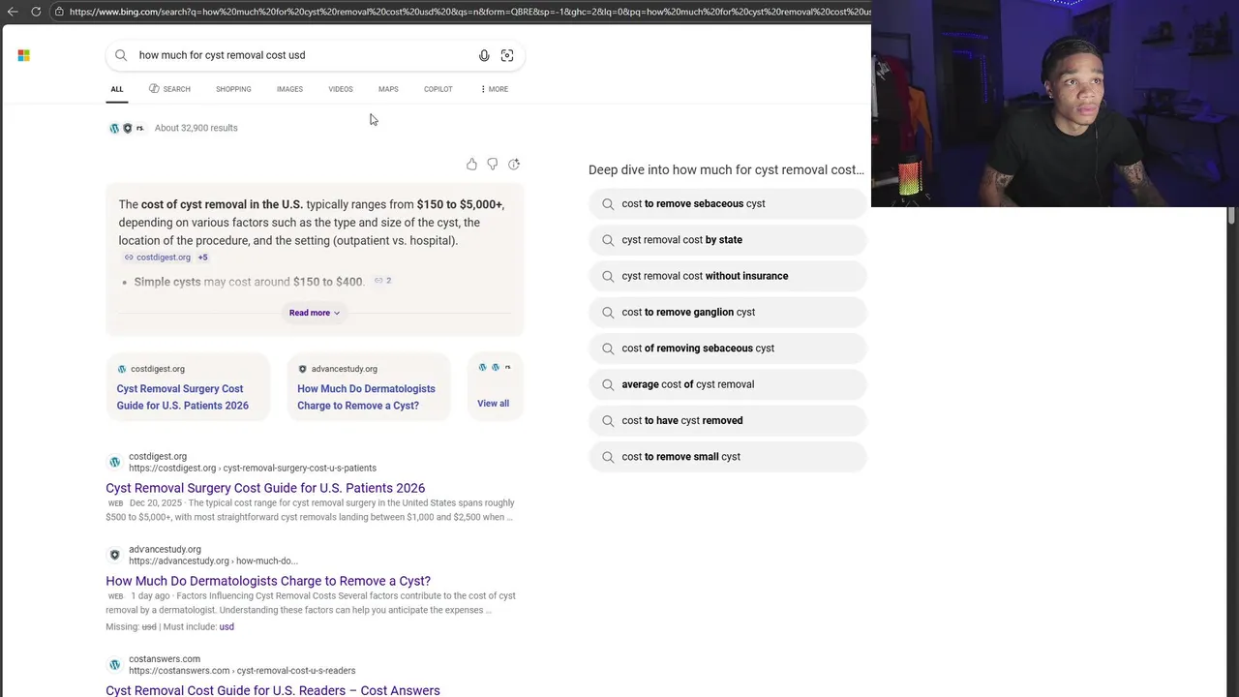Go back using the browser back arrow
The image size is (1239, 697).
(13, 12)
